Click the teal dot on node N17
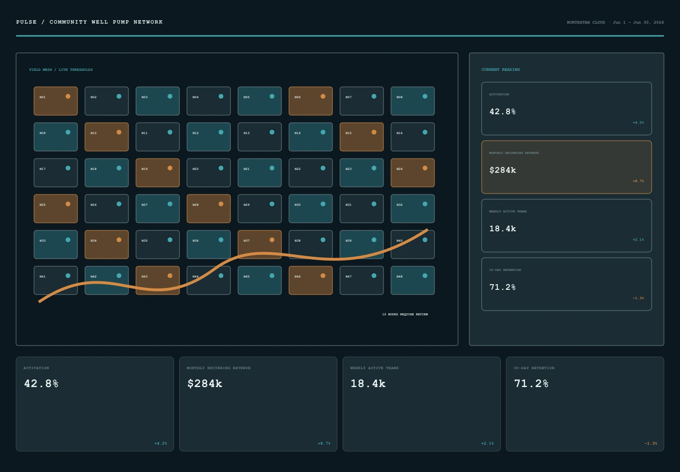The width and height of the screenshot is (680, 472). 68,168
